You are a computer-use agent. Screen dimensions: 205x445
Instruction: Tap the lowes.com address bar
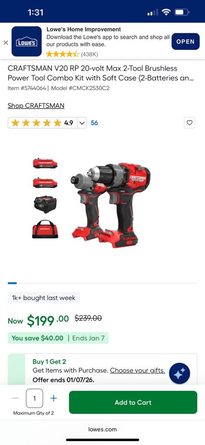103,429
